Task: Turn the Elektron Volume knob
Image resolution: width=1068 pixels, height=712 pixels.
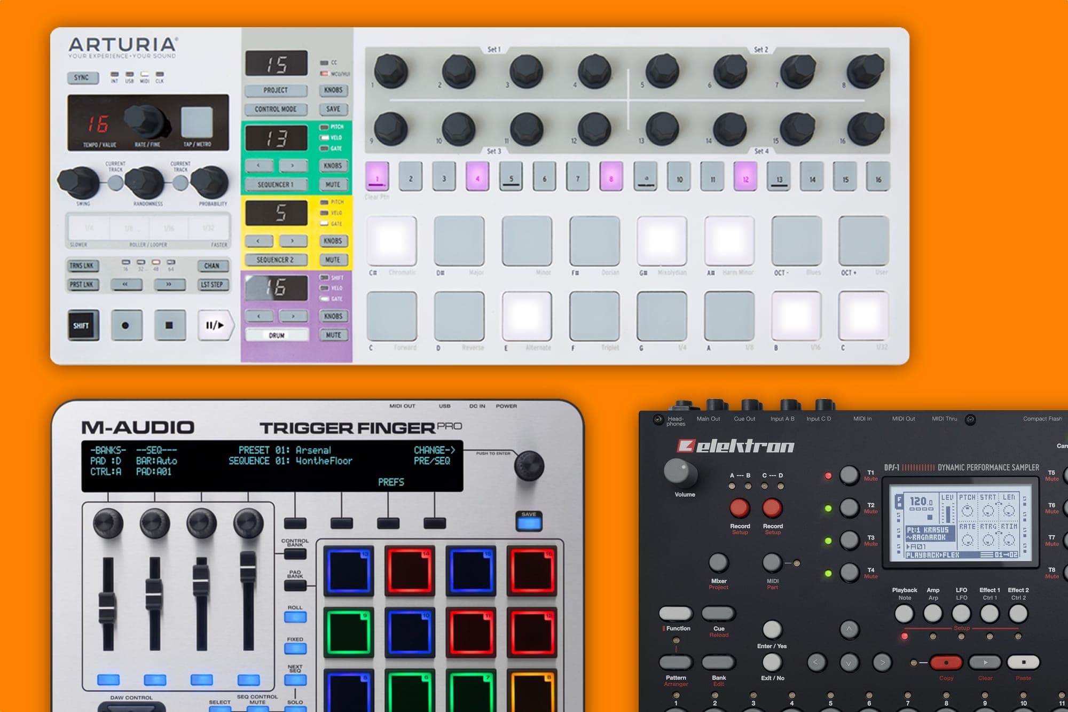Action: (680, 473)
